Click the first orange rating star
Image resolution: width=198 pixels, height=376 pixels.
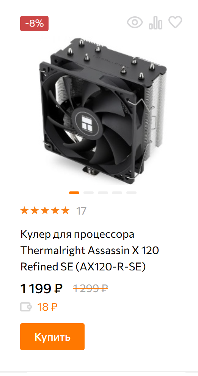24,211
